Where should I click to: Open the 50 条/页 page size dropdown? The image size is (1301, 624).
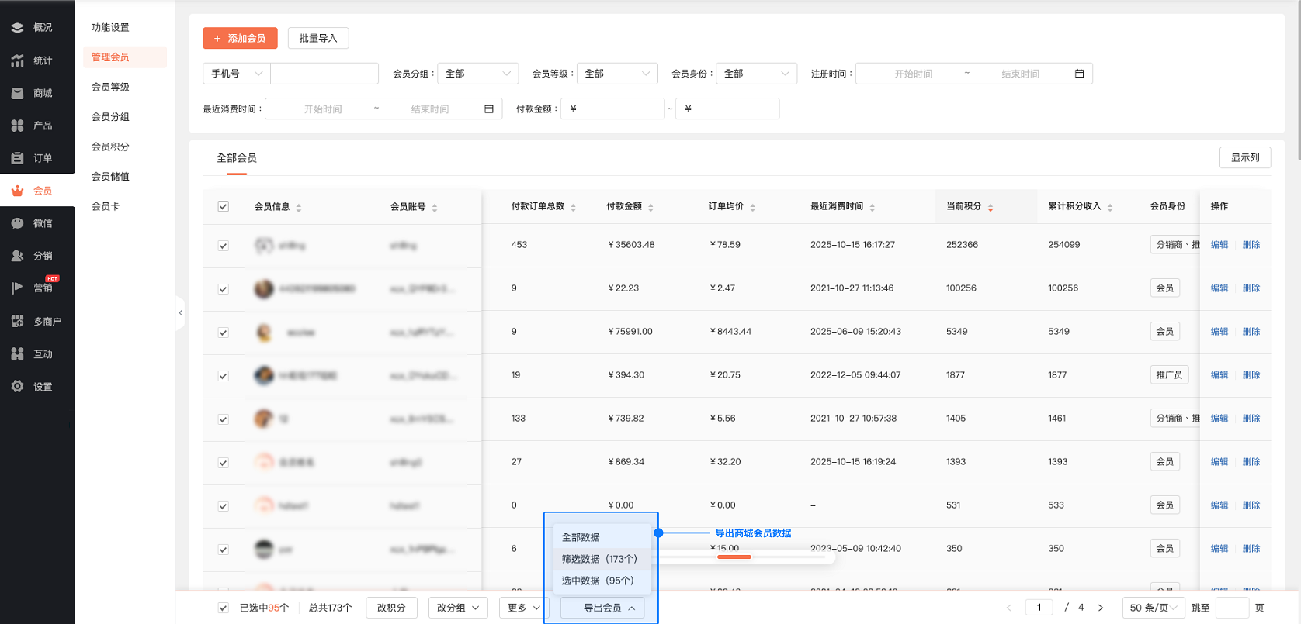(1154, 608)
